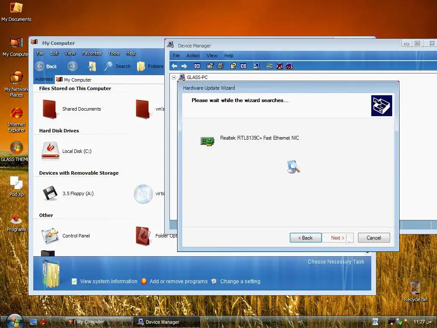Click the Realtek network adapter icon
Screen dimensions: 437x328
tap(207, 141)
